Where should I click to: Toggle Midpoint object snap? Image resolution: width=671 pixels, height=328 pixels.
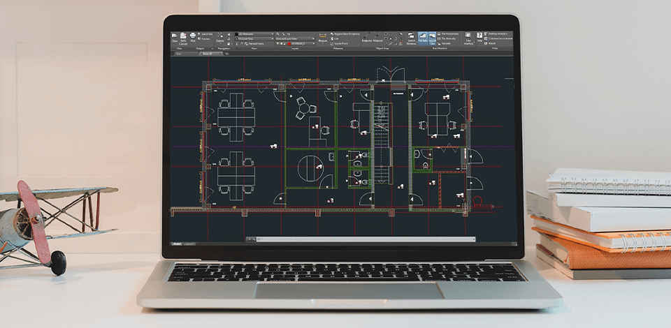pyautogui.click(x=377, y=37)
